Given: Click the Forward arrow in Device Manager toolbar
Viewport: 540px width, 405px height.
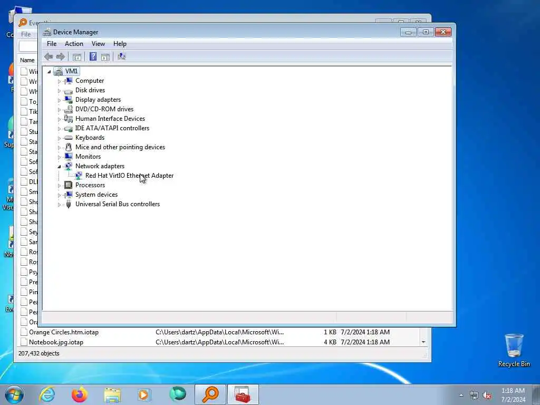Looking at the screenshot, I should pyautogui.click(x=61, y=56).
